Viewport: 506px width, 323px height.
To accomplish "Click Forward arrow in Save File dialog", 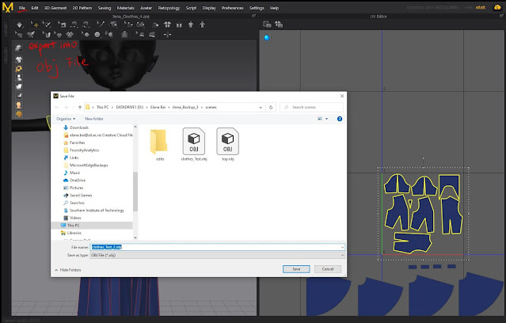I will (66, 107).
